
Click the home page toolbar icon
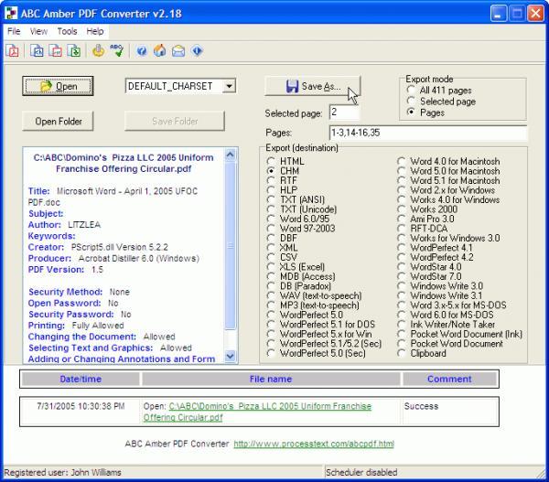click(160, 51)
